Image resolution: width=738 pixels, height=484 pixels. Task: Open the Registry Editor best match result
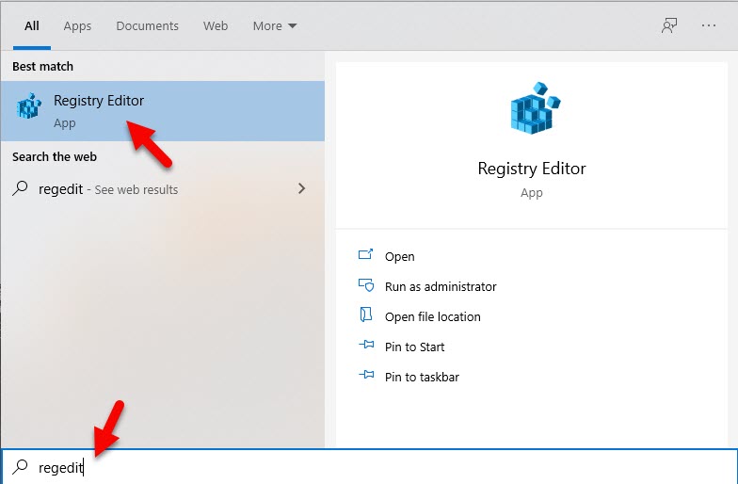point(99,110)
